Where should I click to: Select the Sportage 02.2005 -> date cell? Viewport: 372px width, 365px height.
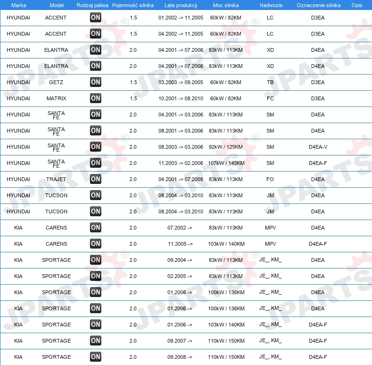coord(180,276)
